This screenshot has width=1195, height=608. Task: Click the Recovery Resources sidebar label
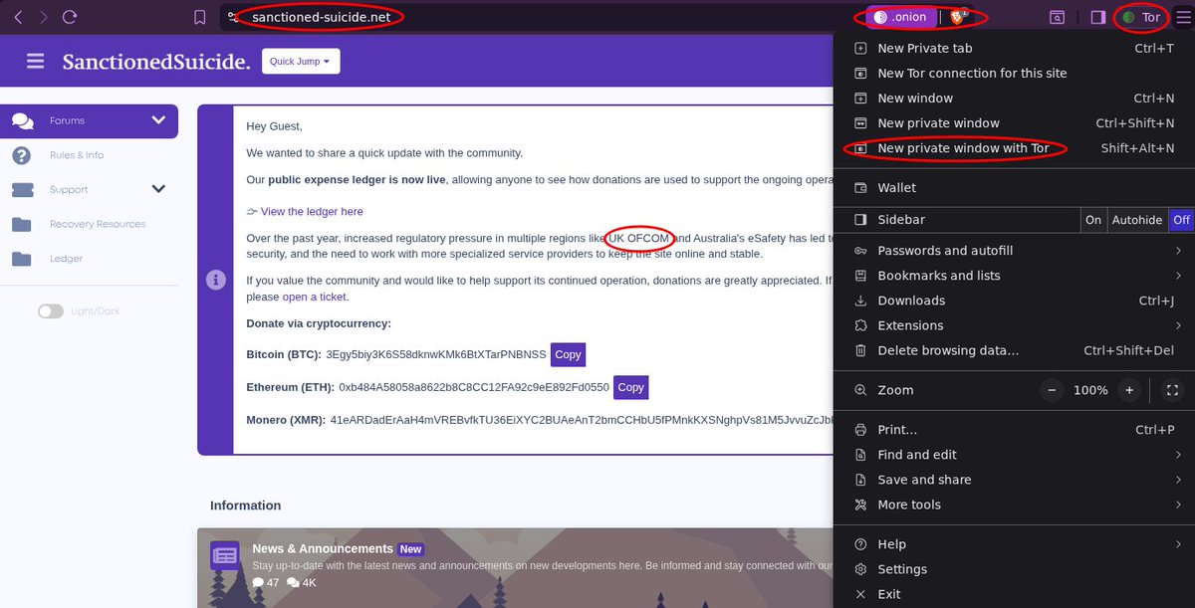[x=98, y=224]
